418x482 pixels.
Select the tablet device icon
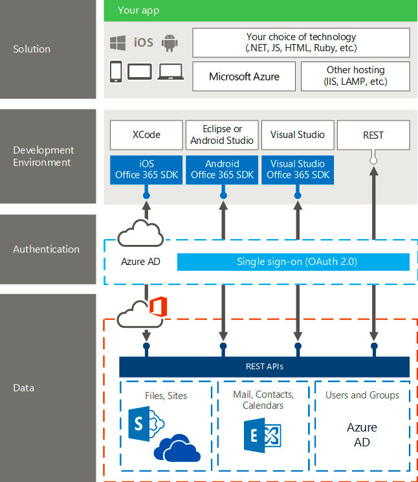click(x=140, y=72)
